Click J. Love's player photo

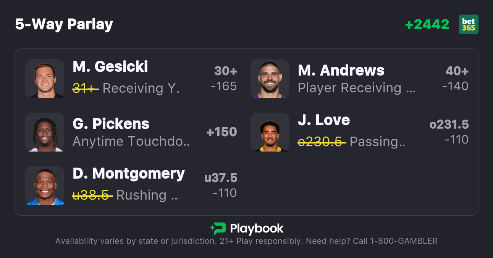270,132
